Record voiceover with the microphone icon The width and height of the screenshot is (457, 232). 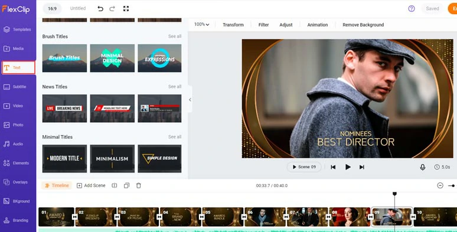click(423, 167)
